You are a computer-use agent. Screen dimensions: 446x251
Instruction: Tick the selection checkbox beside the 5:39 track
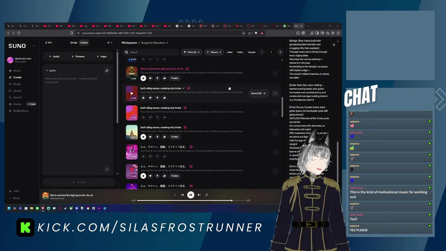(123, 93)
